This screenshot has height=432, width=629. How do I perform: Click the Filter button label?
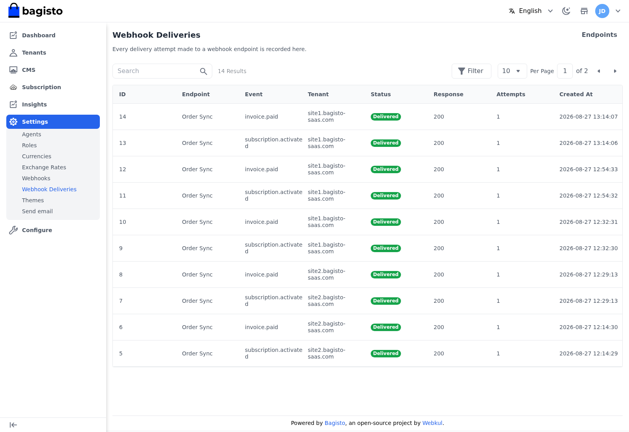(x=475, y=71)
